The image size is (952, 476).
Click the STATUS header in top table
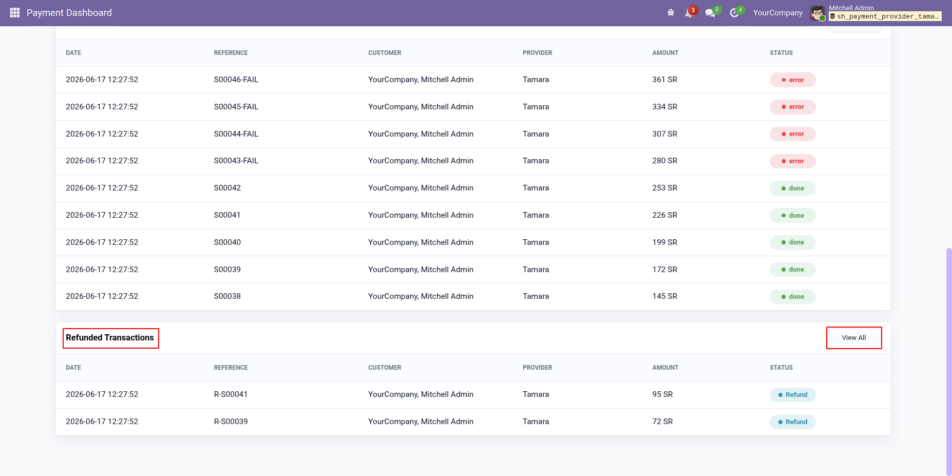[781, 53]
